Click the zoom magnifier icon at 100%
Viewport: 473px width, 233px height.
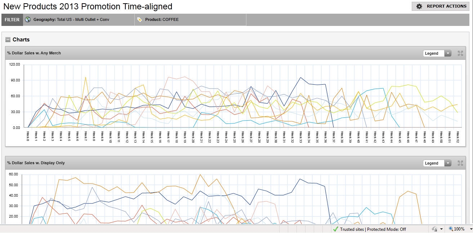(451, 229)
